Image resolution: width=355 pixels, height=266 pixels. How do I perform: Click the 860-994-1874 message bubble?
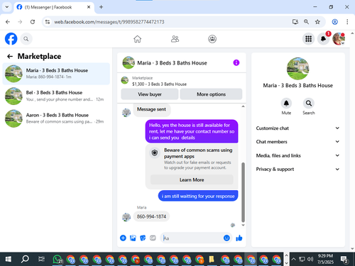[151, 216]
